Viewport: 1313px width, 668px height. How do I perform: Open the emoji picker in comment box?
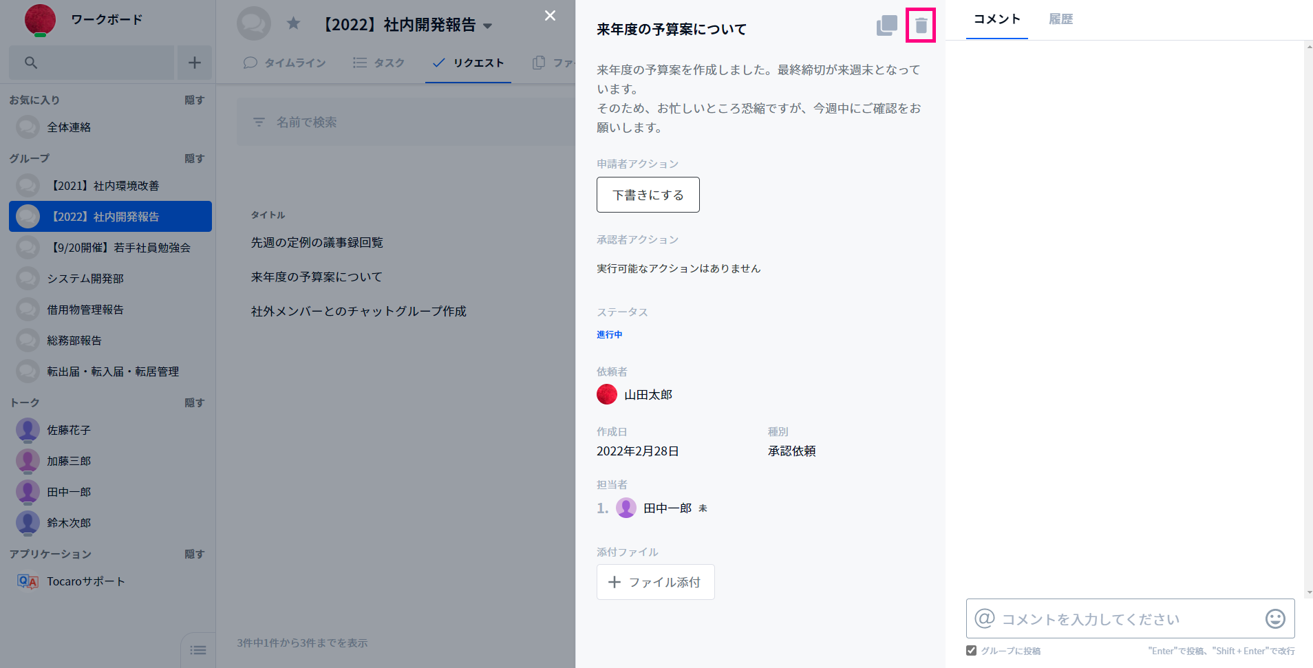pyautogui.click(x=1274, y=618)
